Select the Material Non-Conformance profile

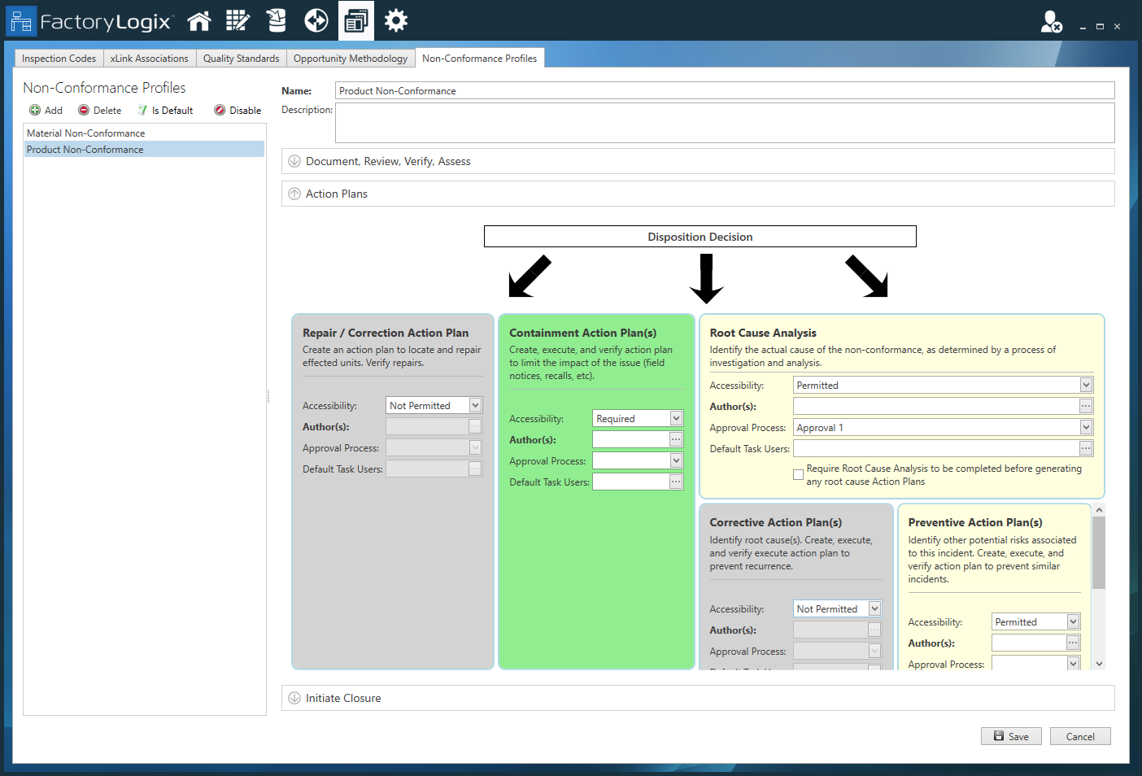click(x=85, y=133)
